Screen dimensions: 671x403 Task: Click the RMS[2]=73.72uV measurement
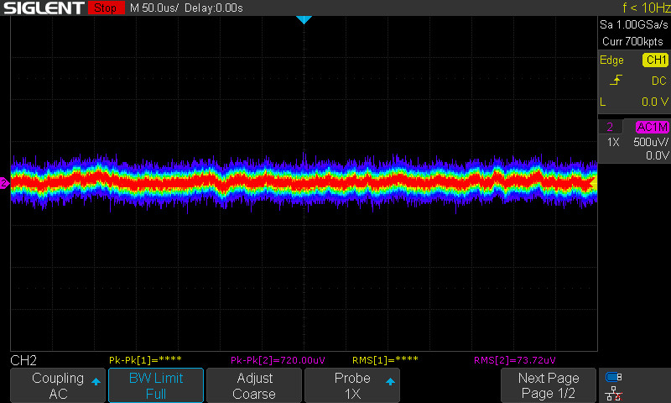(515, 360)
